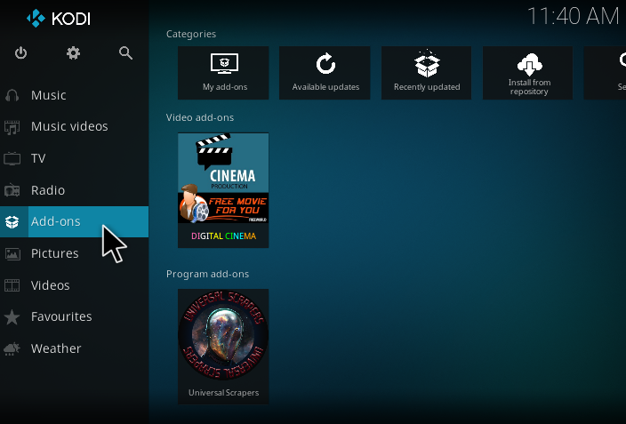This screenshot has height=424, width=626.
Task: Click the Install from repository cloud icon
Action: coord(529,64)
